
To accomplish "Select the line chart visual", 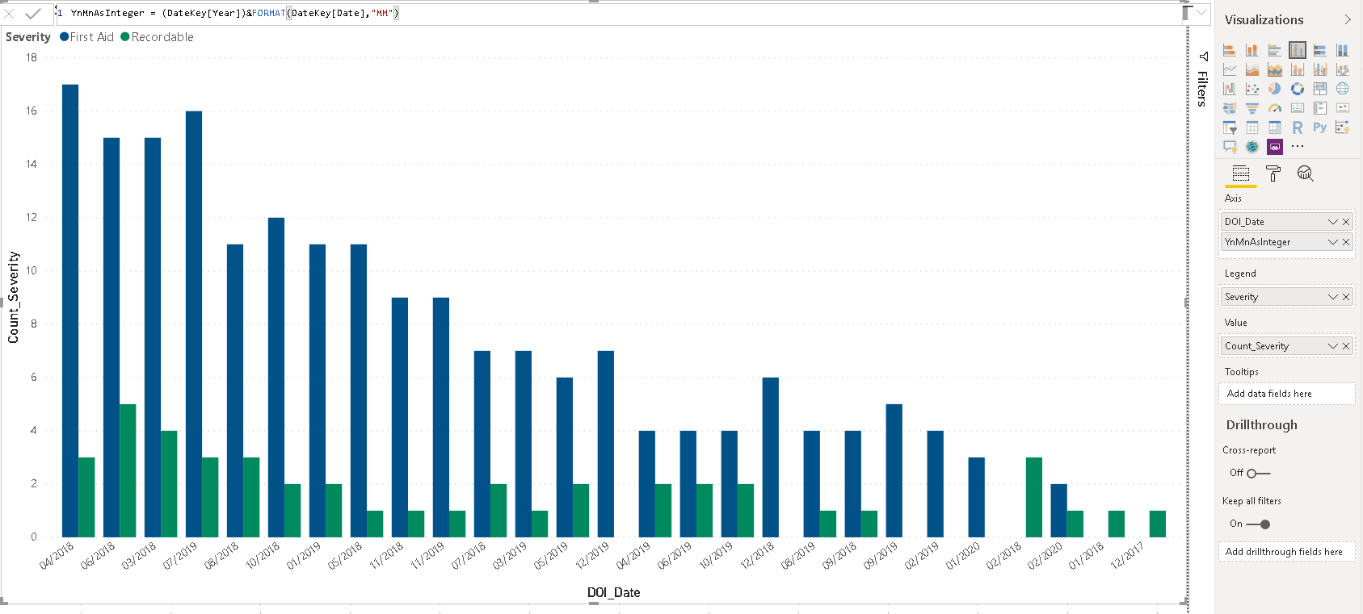I will [x=1230, y=69].
